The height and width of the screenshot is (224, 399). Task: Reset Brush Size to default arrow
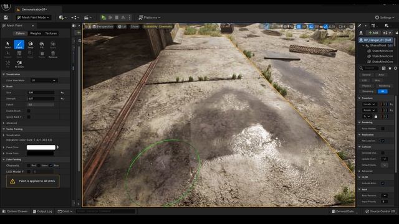(x=62, y=93)
